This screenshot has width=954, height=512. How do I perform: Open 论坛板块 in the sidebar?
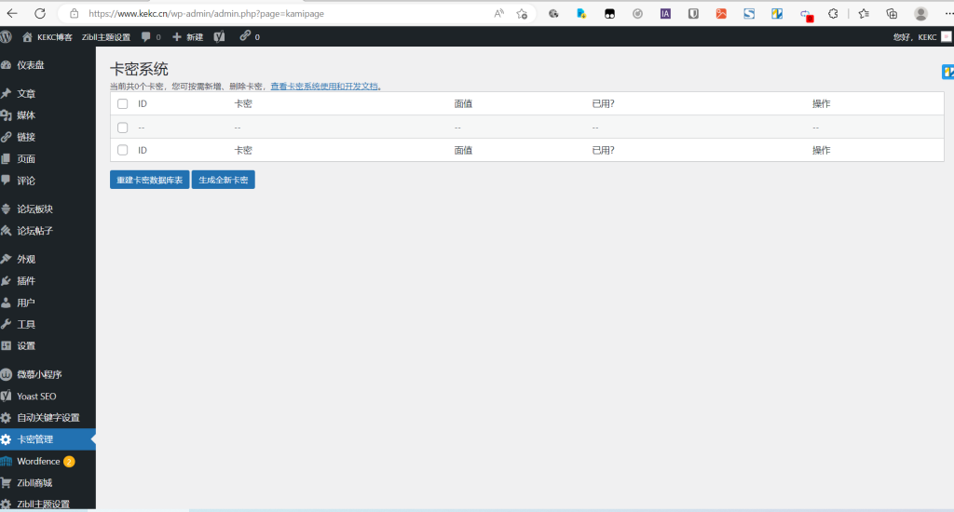35,209
